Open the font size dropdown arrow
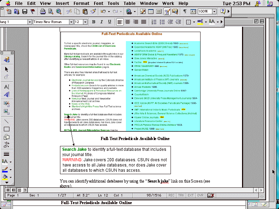 click(x=85, y=22)
